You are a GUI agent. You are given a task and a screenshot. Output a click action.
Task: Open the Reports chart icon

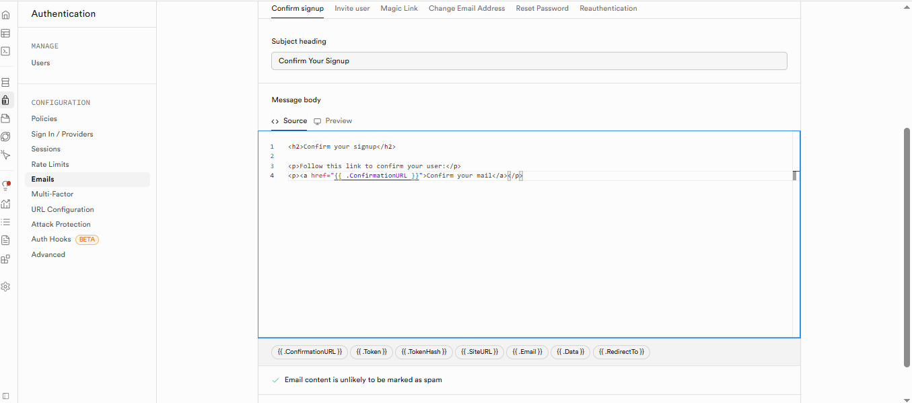tap(5, 204)
